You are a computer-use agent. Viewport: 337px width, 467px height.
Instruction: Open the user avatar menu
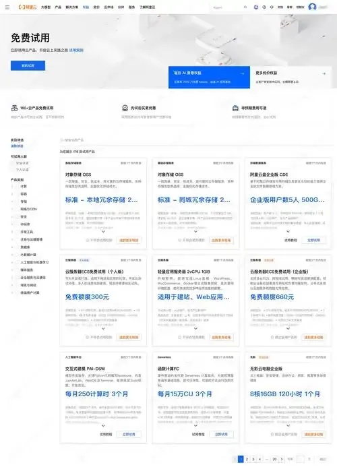click(x=312, y=7)
